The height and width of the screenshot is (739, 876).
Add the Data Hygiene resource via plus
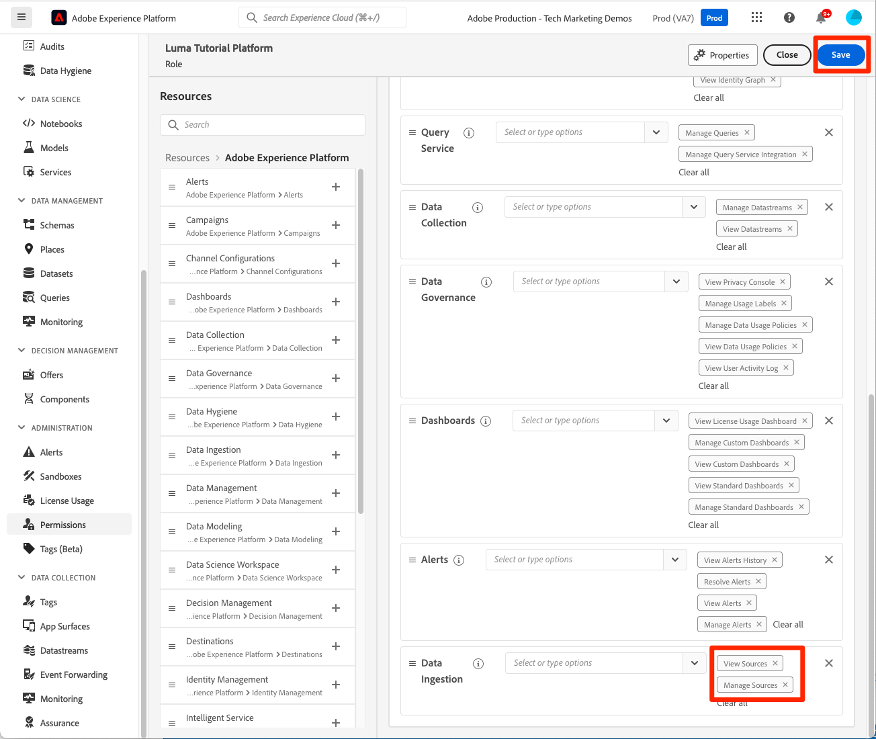click(336, 417)
